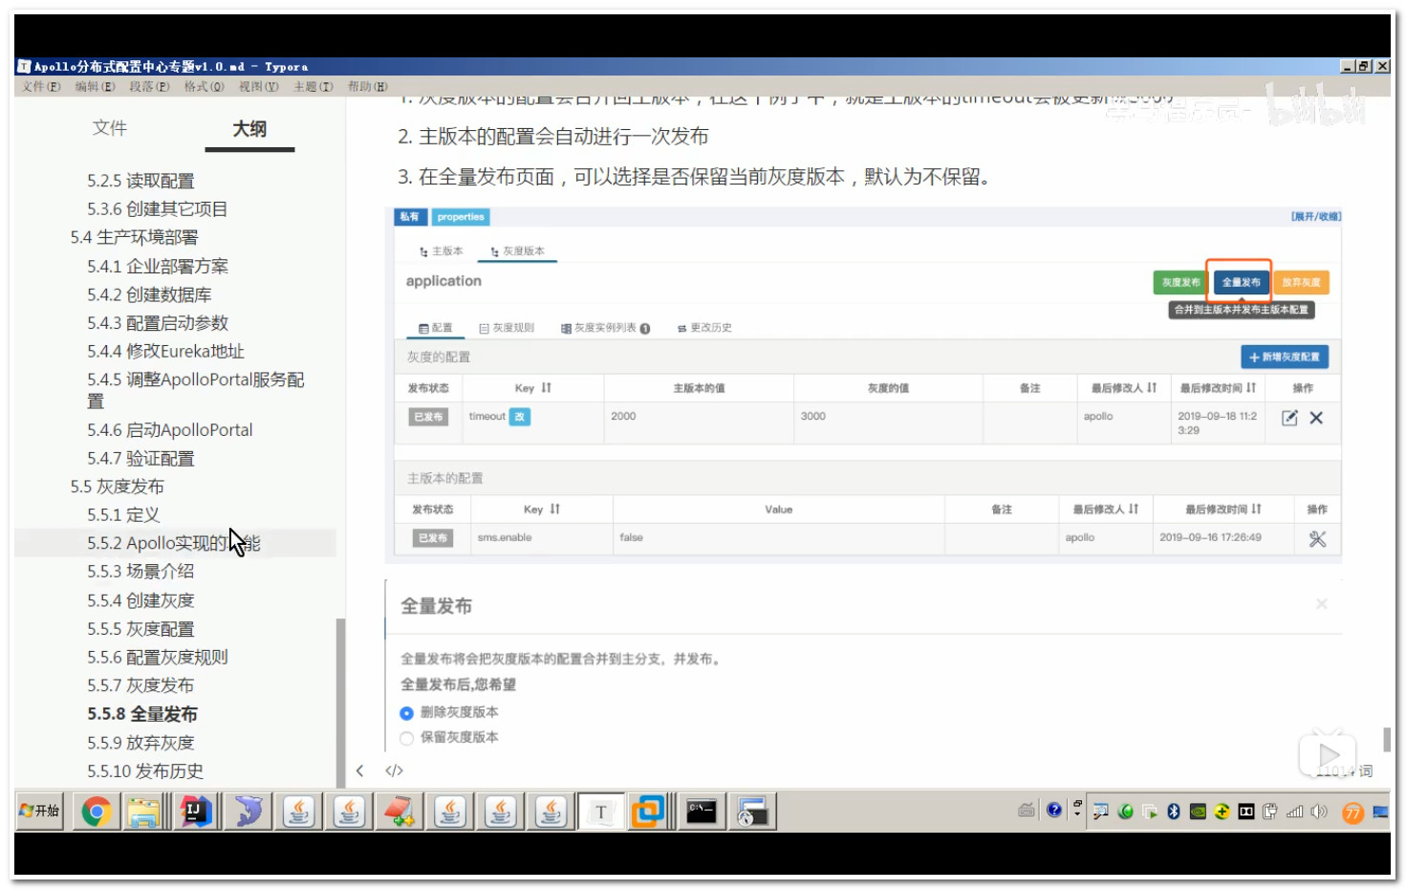The width and height of the screenshot is (1406, 890).
Task: Open VMware Workstation taskbar icon
Action: pyautogui.click(x=648, y=812)
